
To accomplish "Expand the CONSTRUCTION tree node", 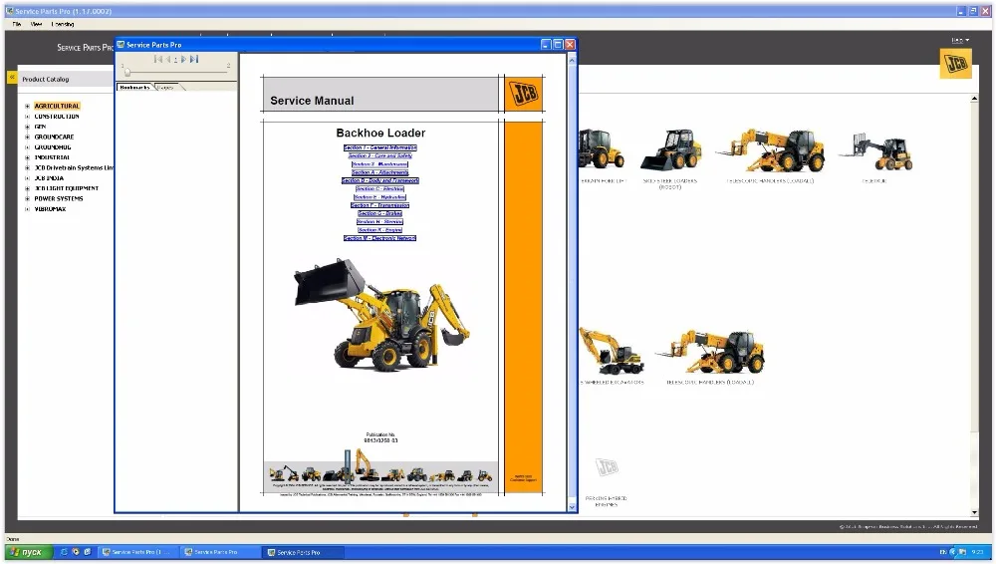I will tap(27, 117).
